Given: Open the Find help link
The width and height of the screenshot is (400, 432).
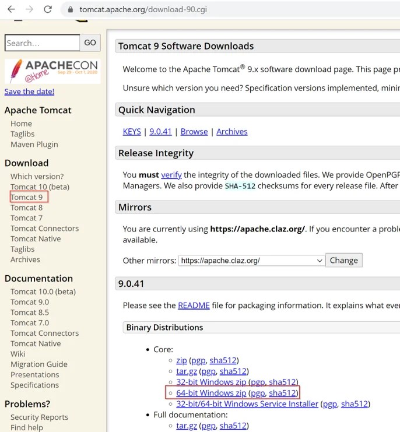Looking at the screenshot, I should pos(27,427).
